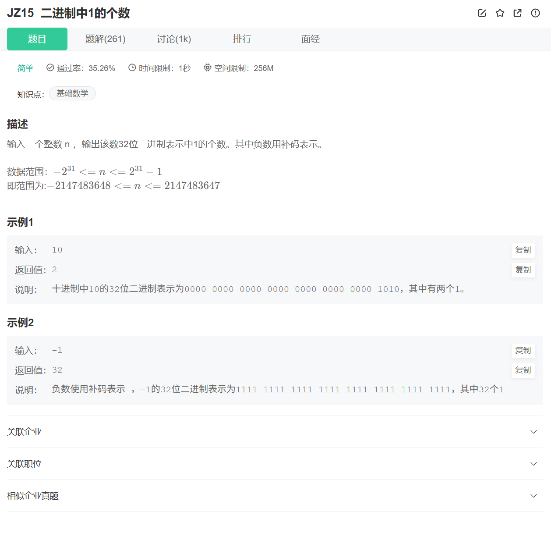Expand the 关联企业 section
Image resolution: width=551 pixels, height=533 pixels.
click(275, 432)
